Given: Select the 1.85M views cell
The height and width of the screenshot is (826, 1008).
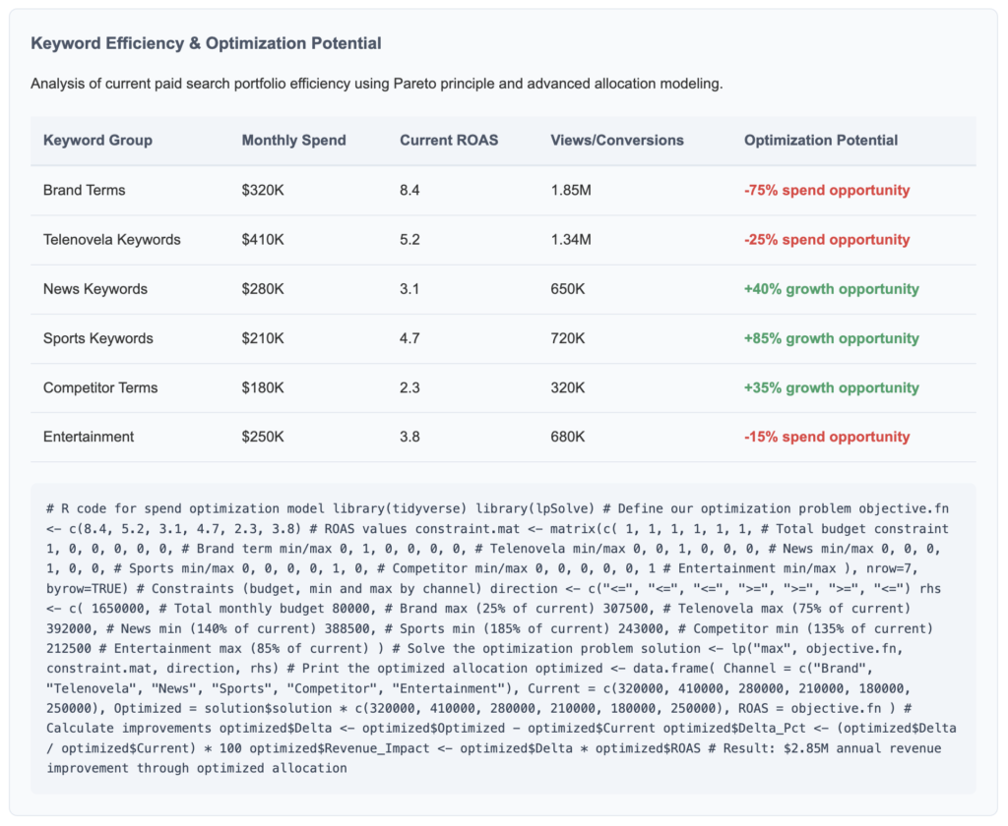Looking at the screenshot, I should [571, 190].
